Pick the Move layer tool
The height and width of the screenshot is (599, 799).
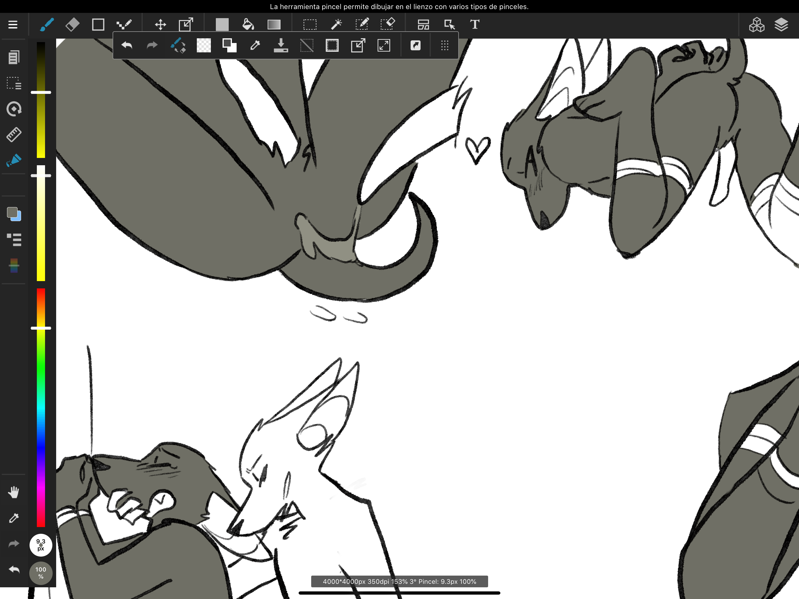pyautogui.click(x=160, y=25)
